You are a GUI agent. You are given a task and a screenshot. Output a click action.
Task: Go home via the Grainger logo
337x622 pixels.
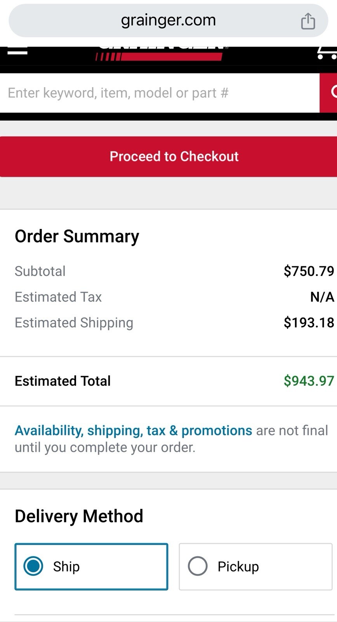[x=159, y=53]
